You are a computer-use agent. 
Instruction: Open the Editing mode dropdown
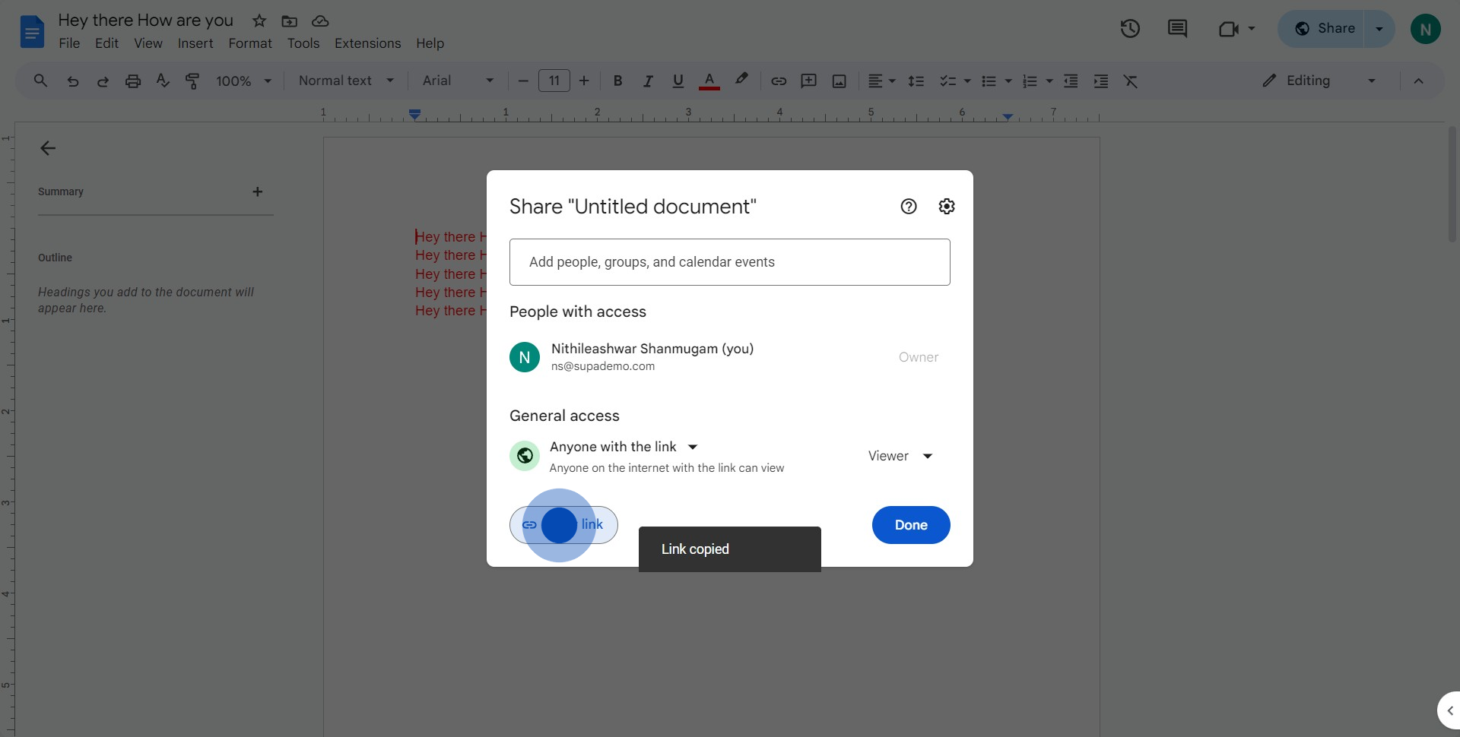[x=1319, y=81]
